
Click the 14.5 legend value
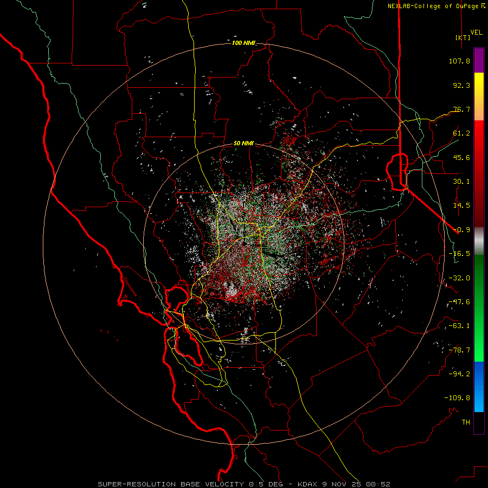coord(461,206)
